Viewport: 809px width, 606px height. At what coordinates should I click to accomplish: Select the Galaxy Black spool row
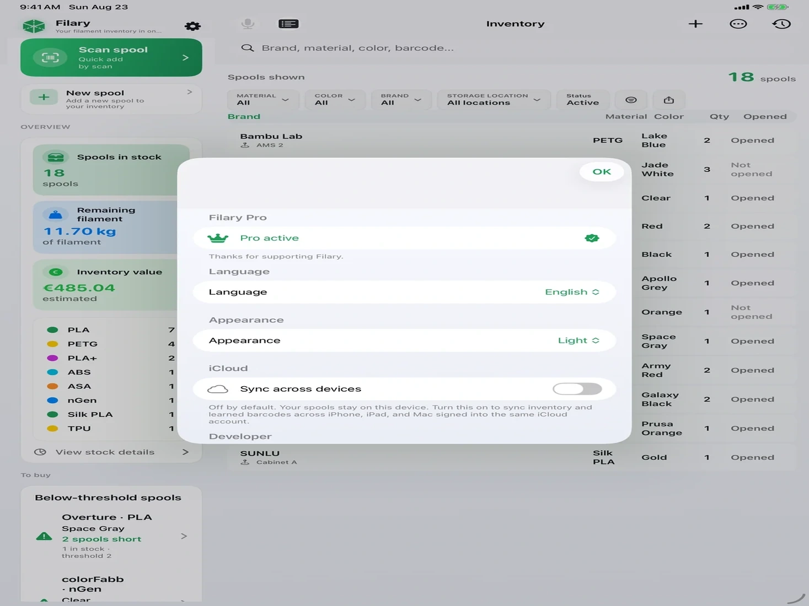[x=714, y=399]
